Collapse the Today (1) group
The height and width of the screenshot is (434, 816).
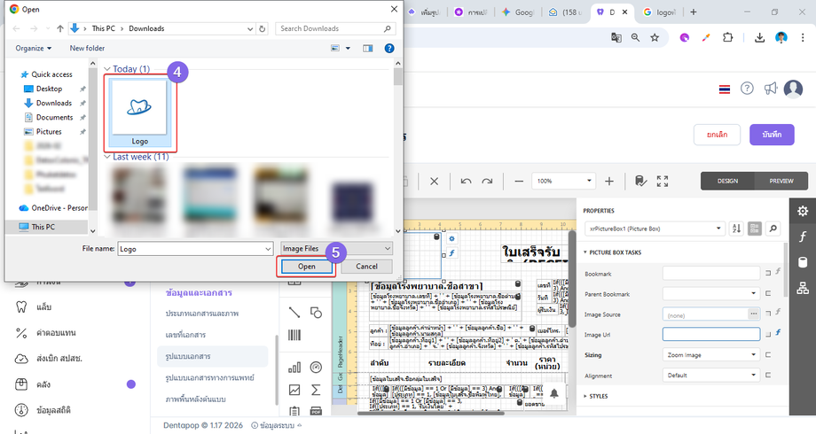pyautogui.click(x=107, y=69)
